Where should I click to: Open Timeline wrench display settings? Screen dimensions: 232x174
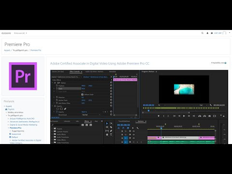[137, 128]
